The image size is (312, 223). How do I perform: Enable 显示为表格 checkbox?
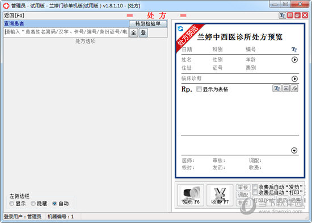click(199, 89)
